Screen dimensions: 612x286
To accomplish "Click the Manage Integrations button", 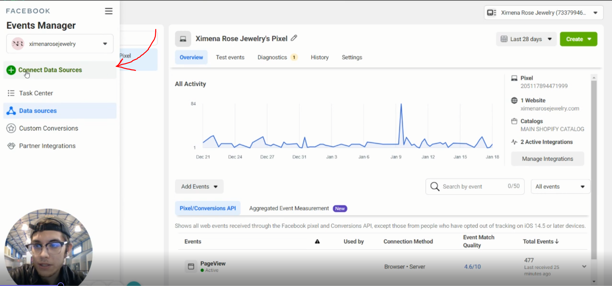I will coord(547,159).
